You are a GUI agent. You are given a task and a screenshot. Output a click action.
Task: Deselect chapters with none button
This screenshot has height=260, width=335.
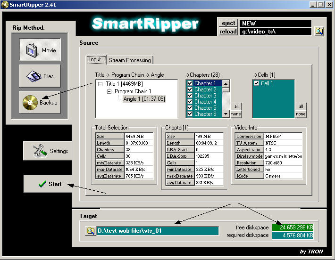[x=236, y=114]
